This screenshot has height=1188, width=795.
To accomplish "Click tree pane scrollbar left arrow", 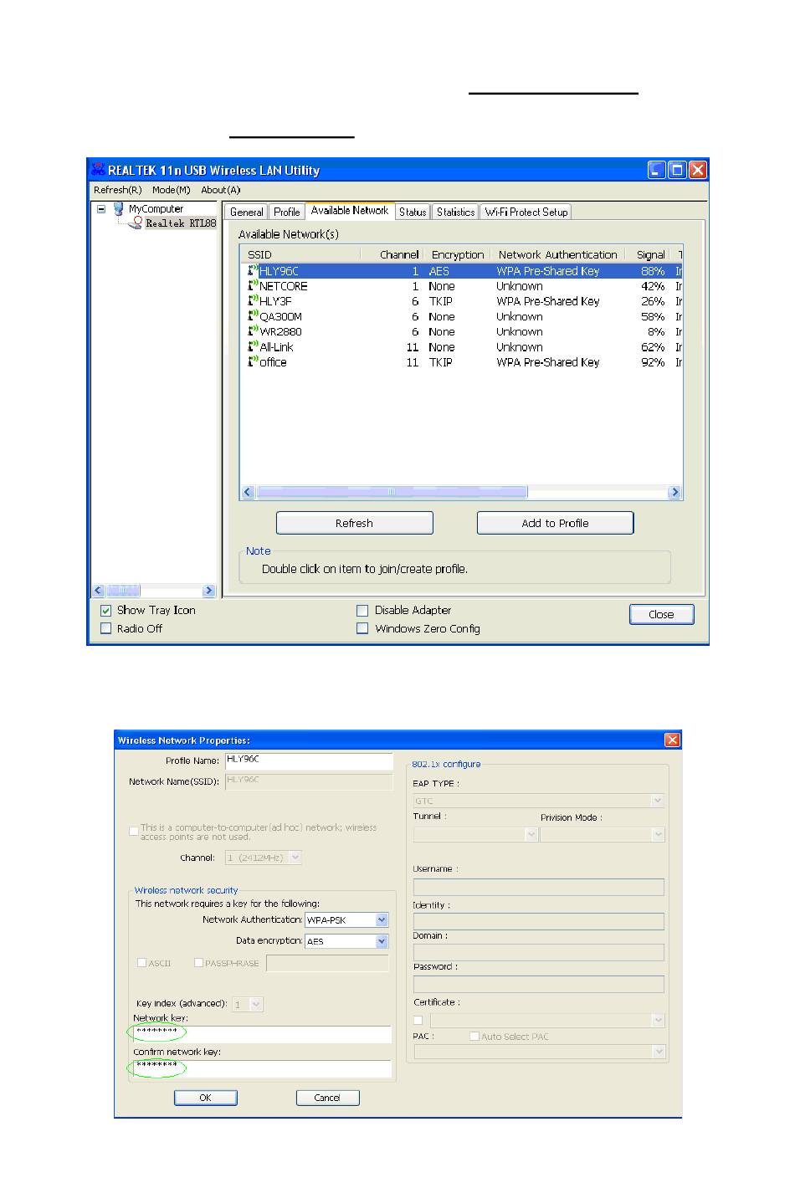I will point(98,591).
